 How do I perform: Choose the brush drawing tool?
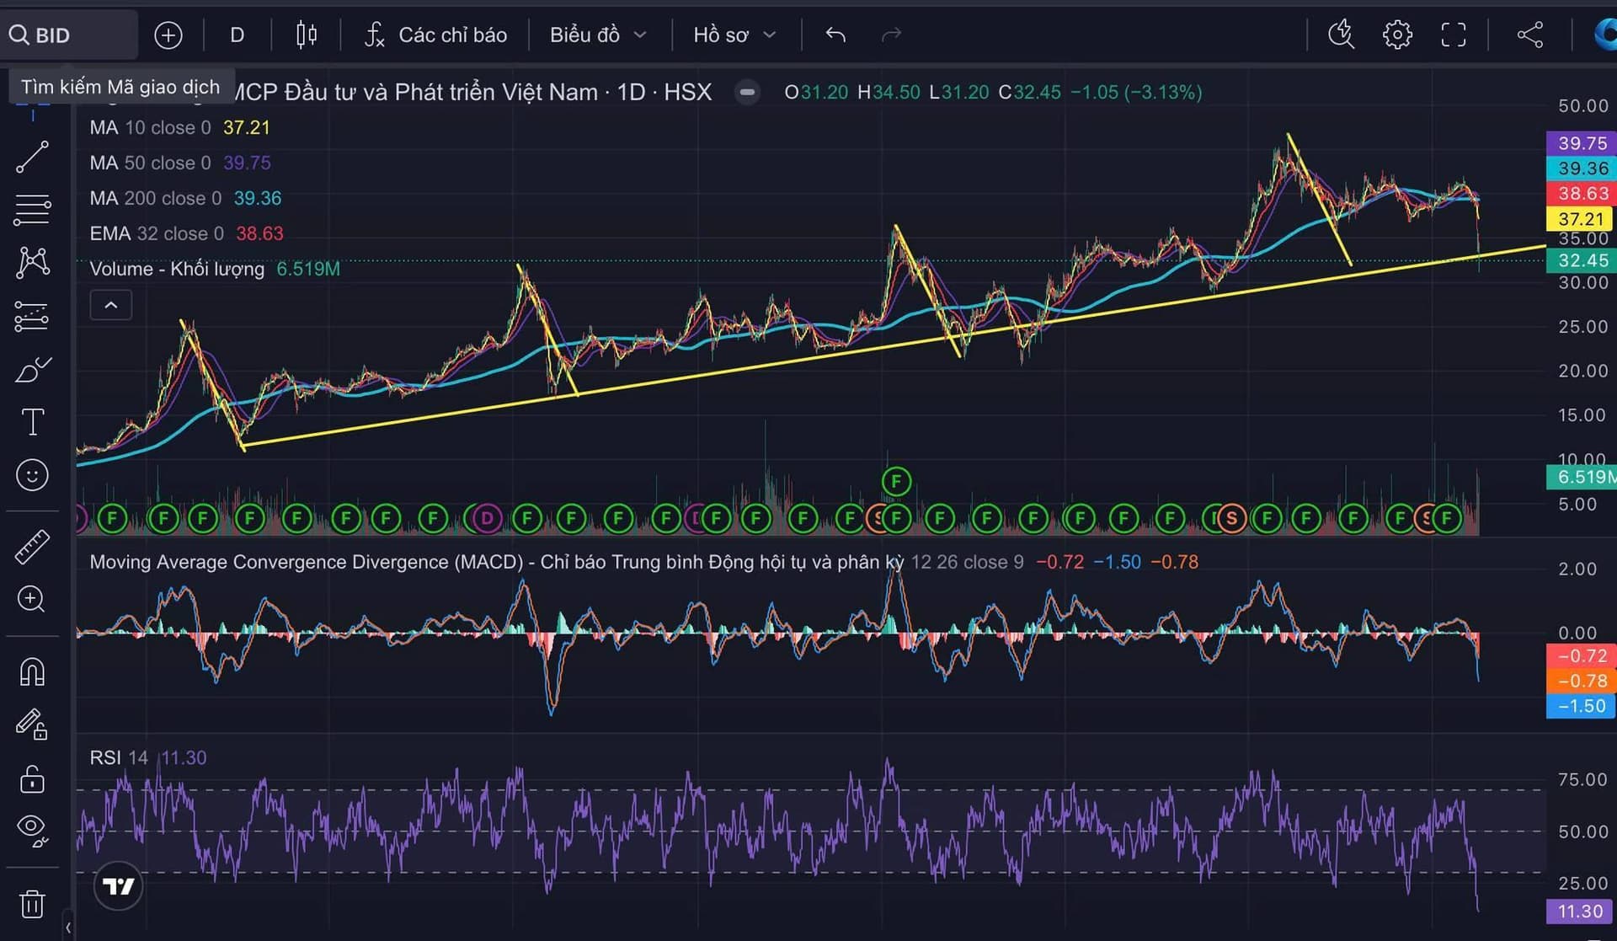pyautogui.click(x=32, y=370)
